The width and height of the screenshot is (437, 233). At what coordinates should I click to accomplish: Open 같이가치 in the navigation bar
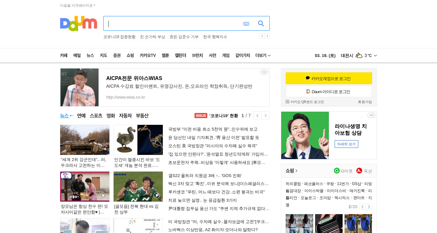242,55
